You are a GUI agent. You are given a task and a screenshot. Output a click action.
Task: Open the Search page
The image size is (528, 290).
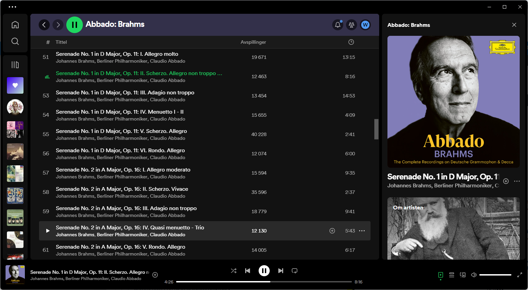(15, 41)
